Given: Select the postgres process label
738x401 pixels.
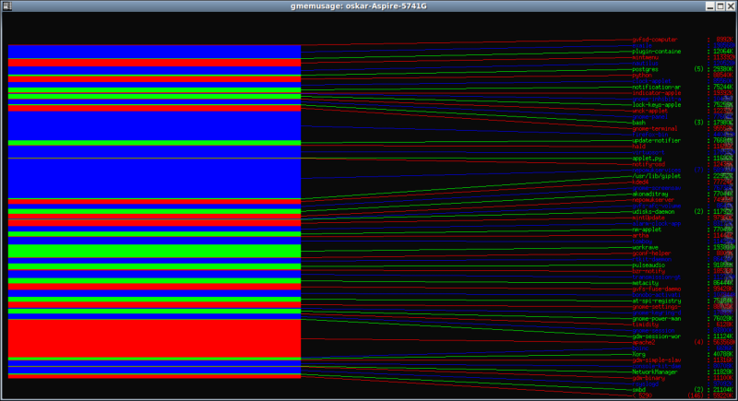Looking at the screenshot, I should [x=645, y=69].
